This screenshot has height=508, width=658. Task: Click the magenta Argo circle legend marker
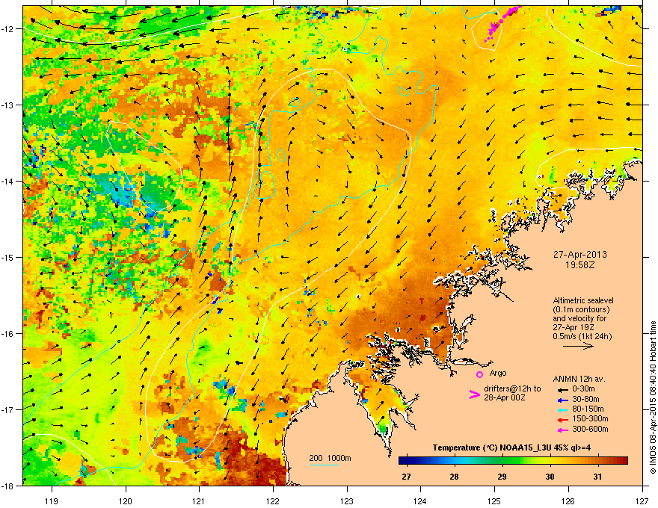[x=479, y=374]
